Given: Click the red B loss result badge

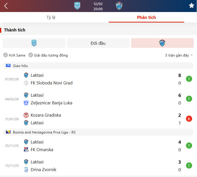Looking at the screenshot, I should [x=189, y=119].
